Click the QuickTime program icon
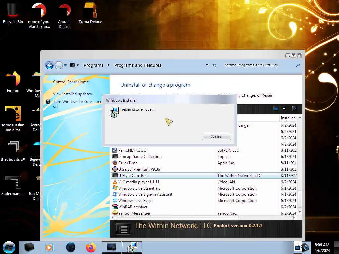 [115, 163]
